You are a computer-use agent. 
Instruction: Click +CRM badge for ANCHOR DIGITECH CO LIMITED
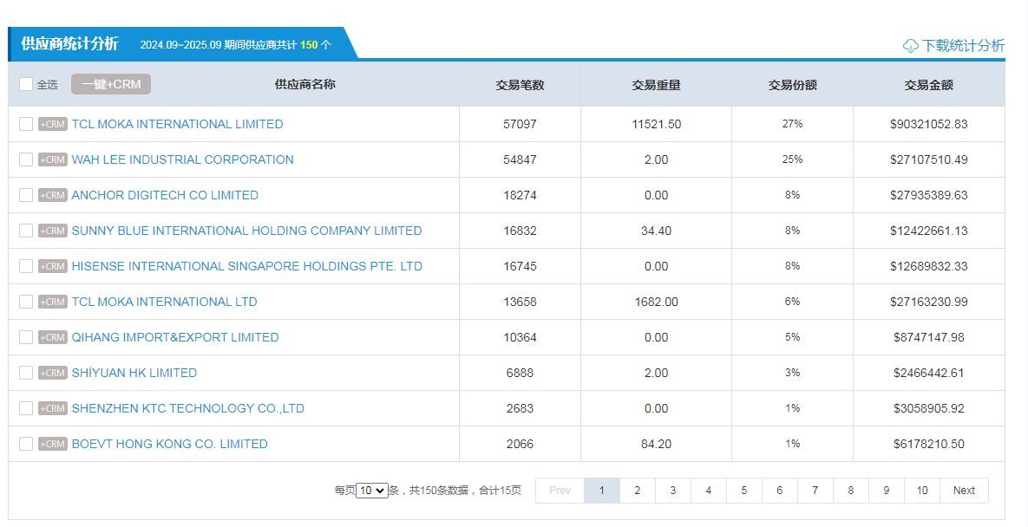click(x=53, y=195)
